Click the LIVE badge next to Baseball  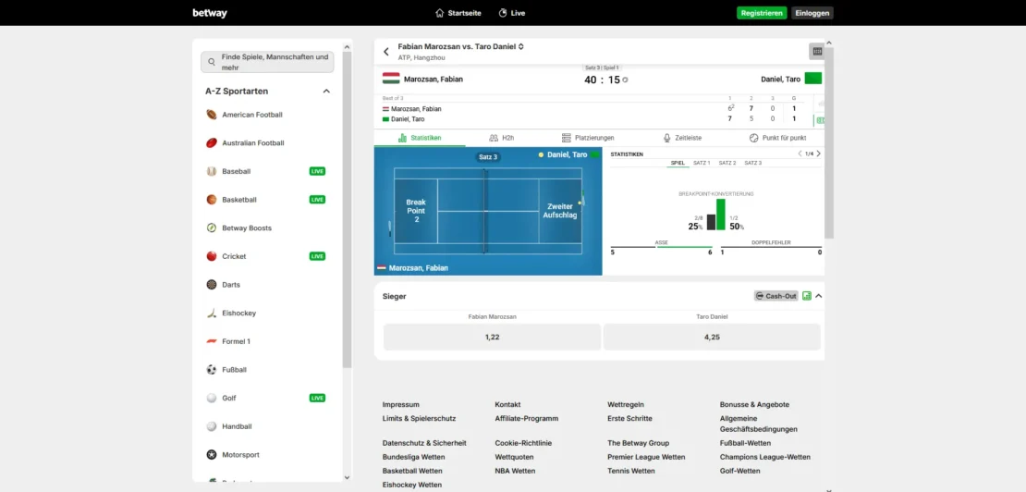tap(317, 171)
